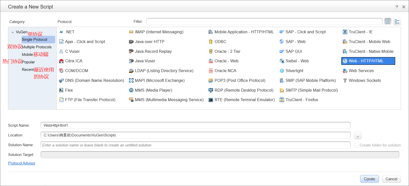Show Popular protocols category
Viewport: 409px width, 186px height.
pyautogui.click(x=28, y=62)
